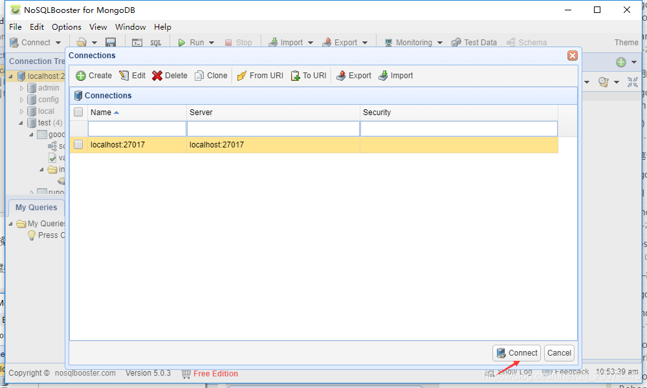Open the Run dropdown arrow
This screenshot has width=647, height=388.
click(212, 43)
